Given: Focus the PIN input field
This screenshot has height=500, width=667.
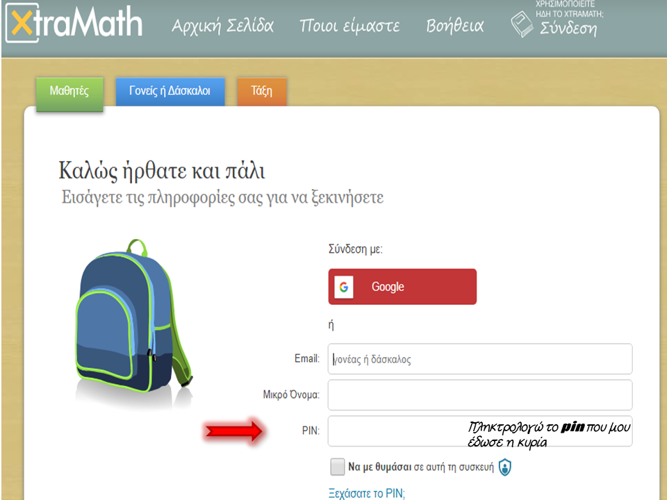Looking at the screenshot, I should [480, 431].
